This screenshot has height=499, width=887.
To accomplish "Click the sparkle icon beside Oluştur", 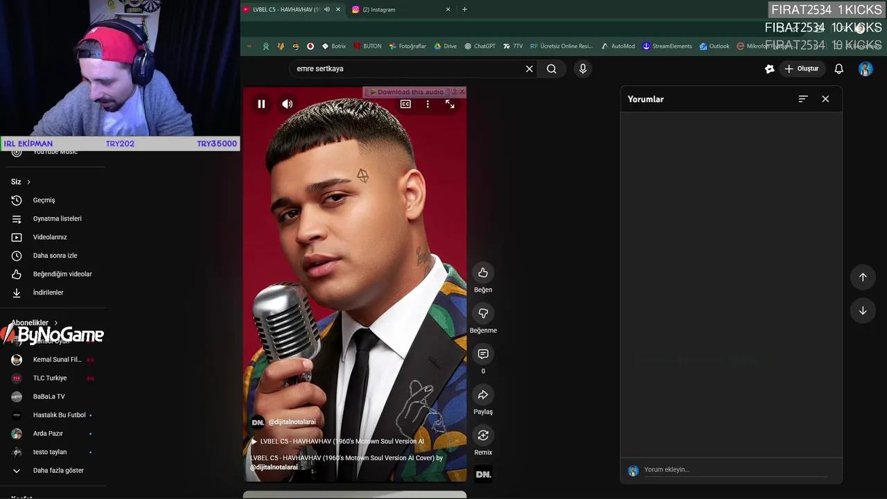I will (x=769, y=69).
